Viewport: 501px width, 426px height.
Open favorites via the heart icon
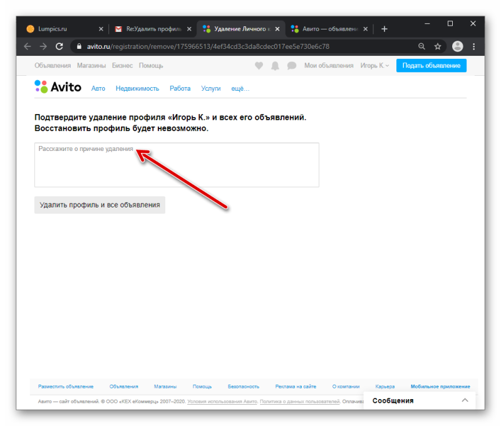259,66
